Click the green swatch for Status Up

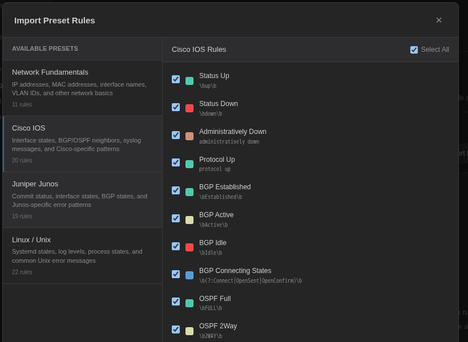189,81
